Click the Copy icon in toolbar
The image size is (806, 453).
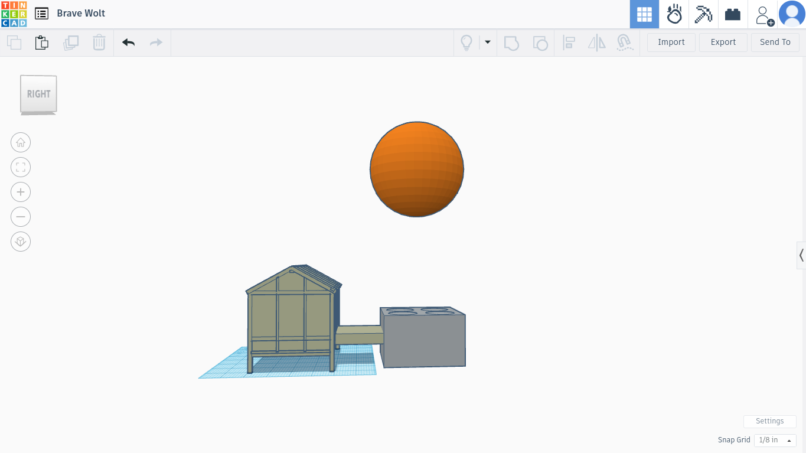(14, 43)
